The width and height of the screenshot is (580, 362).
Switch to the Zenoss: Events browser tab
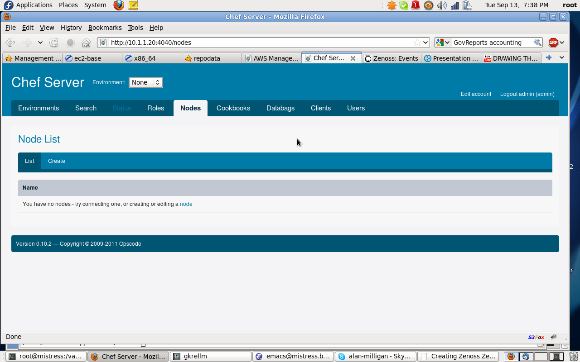(391, 58)
